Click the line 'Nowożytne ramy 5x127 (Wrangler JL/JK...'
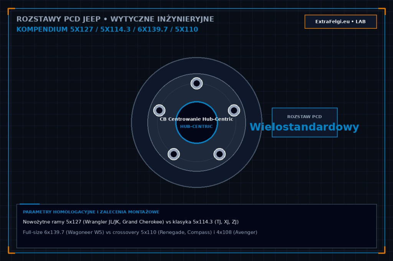 coord(130,222)
